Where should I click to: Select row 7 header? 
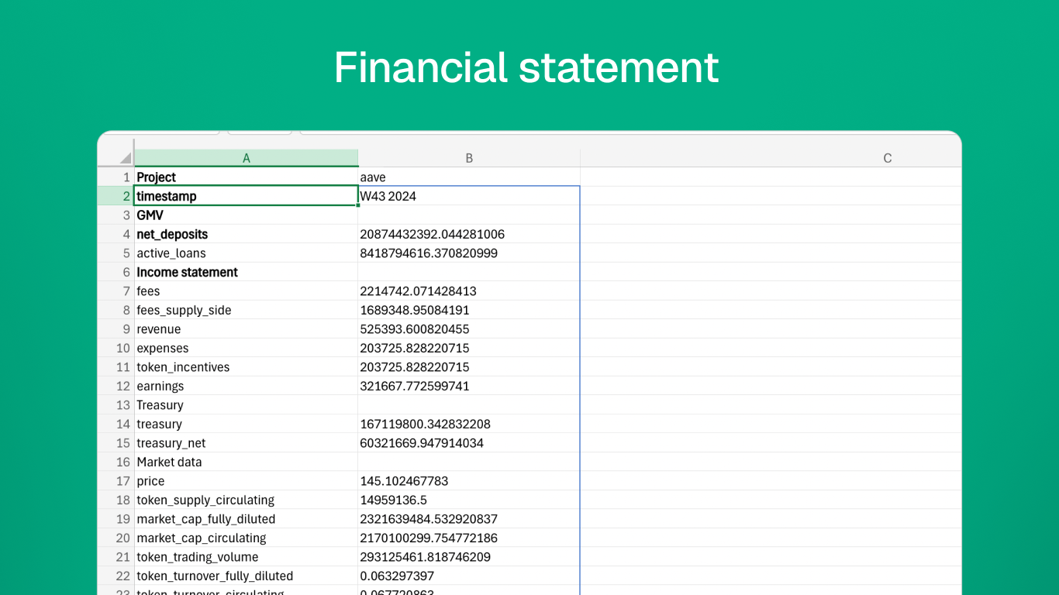[x=116, y=291]
